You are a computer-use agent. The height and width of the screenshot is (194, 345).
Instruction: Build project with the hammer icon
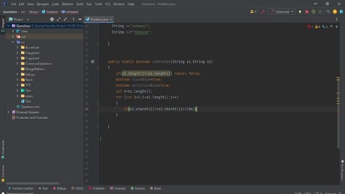(263, 12)
